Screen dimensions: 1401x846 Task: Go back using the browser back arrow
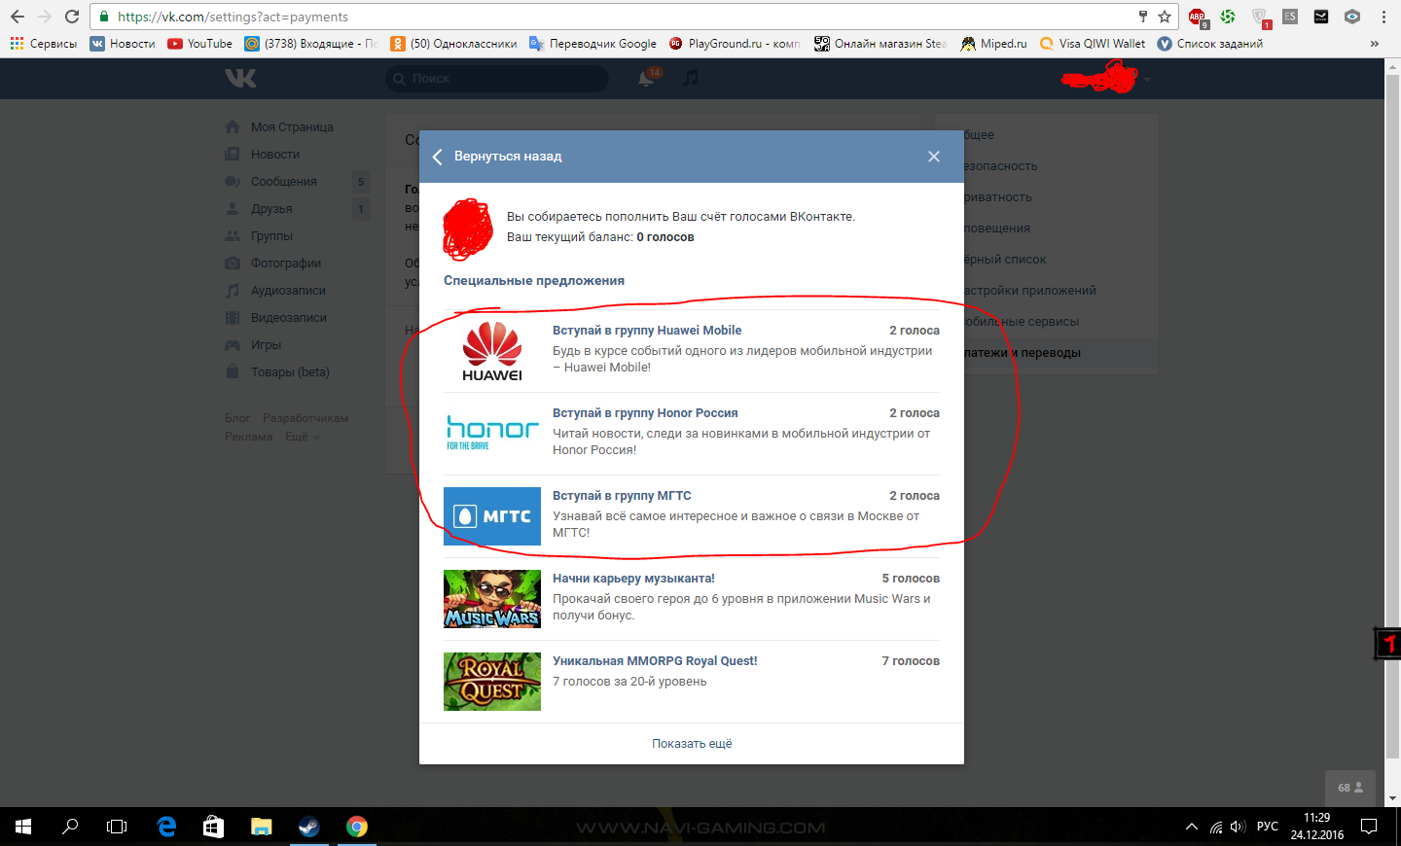tap(18, 17)
